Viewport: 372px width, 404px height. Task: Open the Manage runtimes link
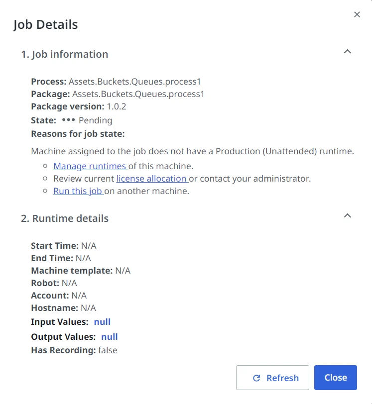tap(91, 166)
